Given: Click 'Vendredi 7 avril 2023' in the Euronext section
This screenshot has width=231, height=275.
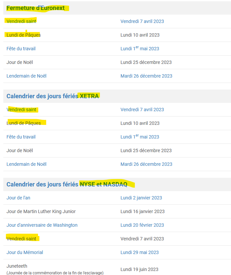Looking at the screenshot, I should 142,21.
